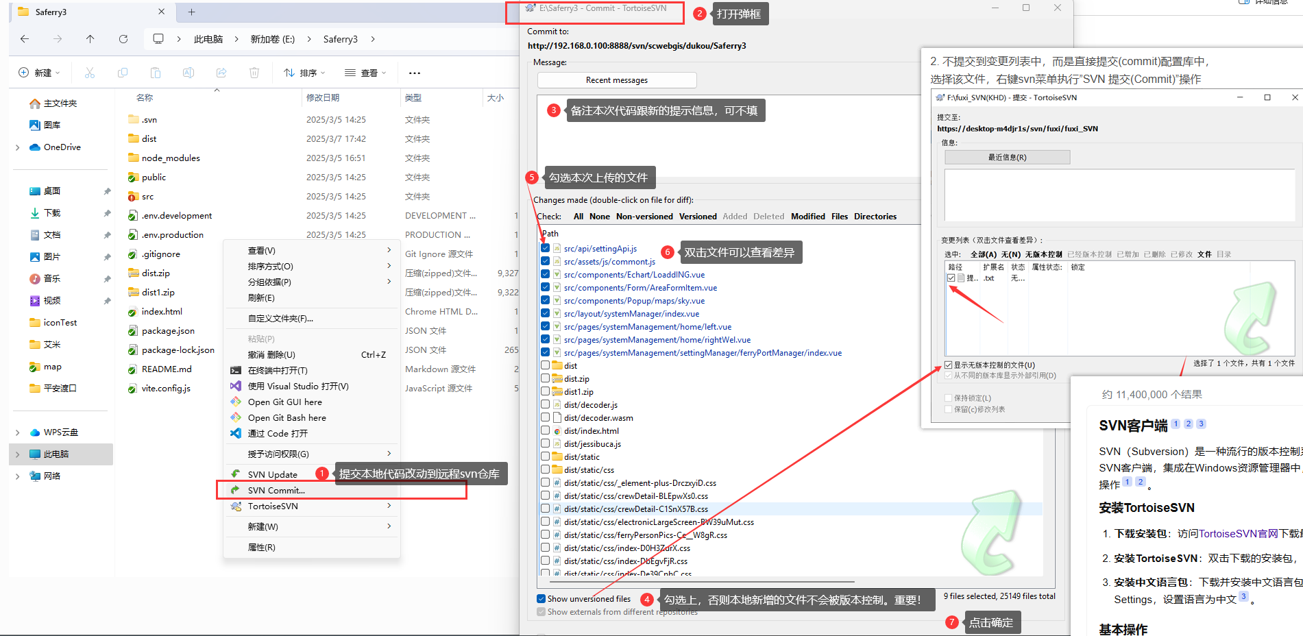
Task: Click the SVN Update icon in context menu
Action: [x=236, y=474]
